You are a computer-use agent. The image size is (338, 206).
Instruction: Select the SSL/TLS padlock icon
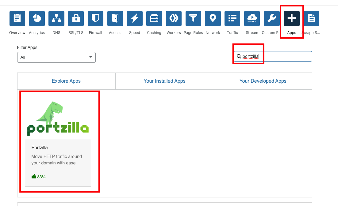[76, 19]
